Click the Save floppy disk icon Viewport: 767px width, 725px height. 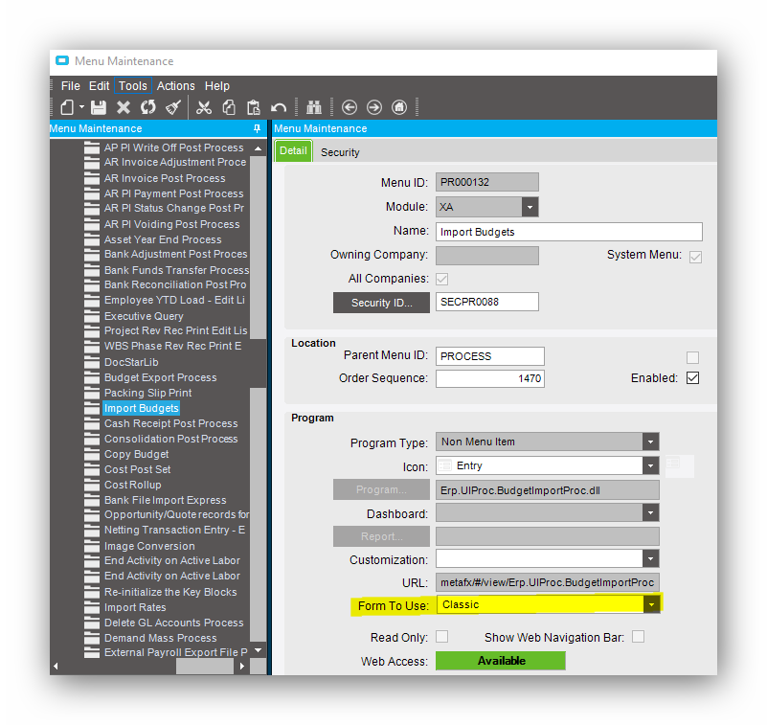99,107
